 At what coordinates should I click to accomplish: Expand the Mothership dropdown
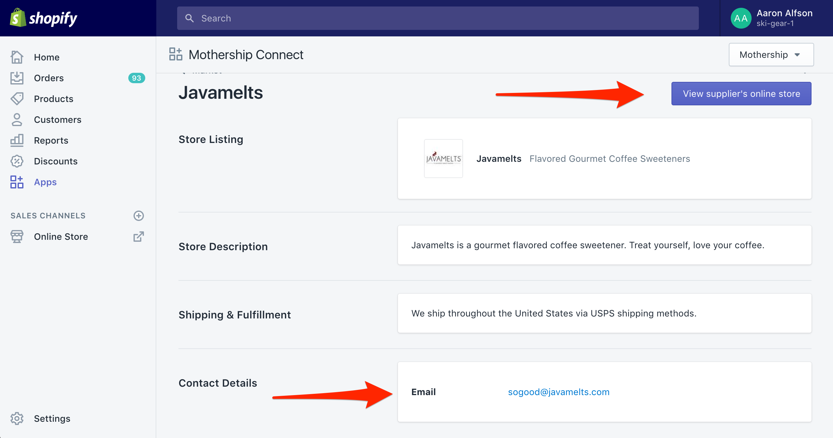(x=771, y=55)
